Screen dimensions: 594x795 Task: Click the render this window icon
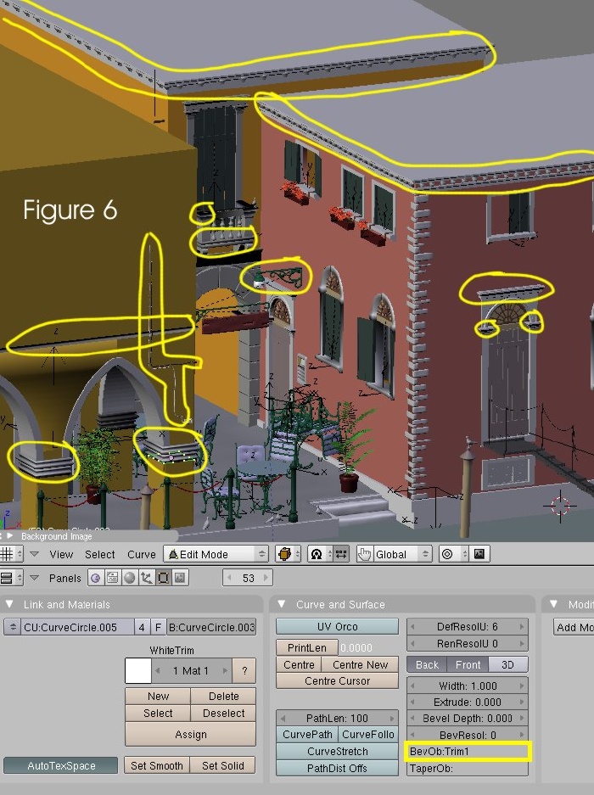[x=479, y=554]
